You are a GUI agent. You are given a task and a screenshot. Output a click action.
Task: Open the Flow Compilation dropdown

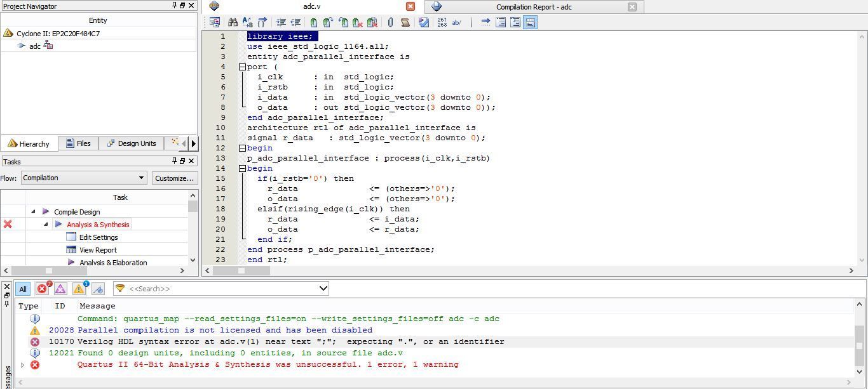click(x=85, y=178)
